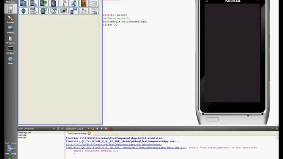Viewport: 283px width, 159px height.
Task: Open simulator orange contacts book panel
Action: coord(84,3)
